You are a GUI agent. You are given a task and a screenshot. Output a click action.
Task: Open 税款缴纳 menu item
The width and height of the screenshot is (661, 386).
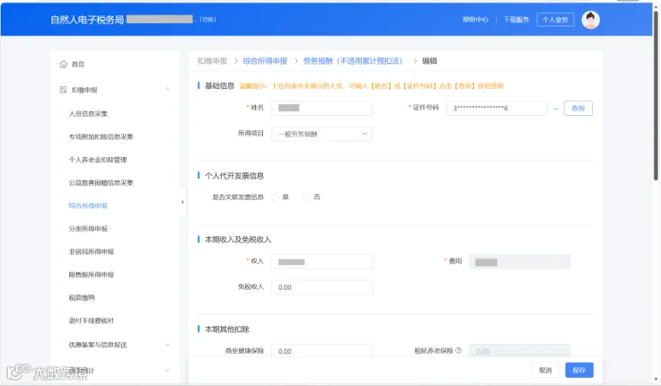82,297
